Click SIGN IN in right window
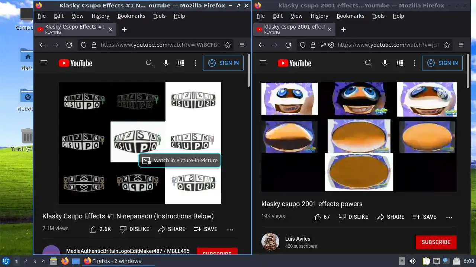 [442, 63]
